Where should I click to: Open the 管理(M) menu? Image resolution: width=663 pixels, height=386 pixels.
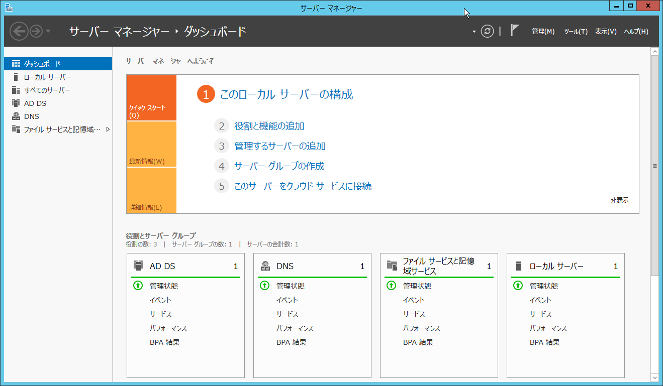point(543,31)
